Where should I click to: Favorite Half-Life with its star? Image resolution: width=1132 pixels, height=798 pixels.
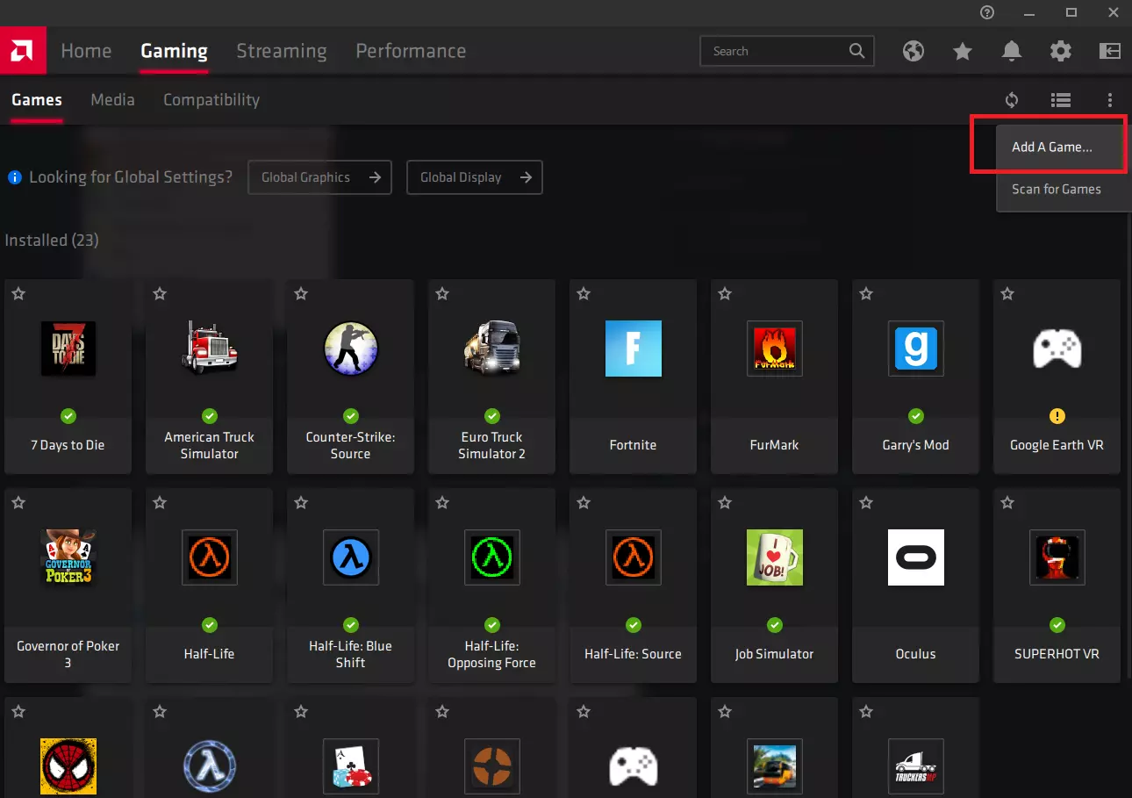(160, 503)
